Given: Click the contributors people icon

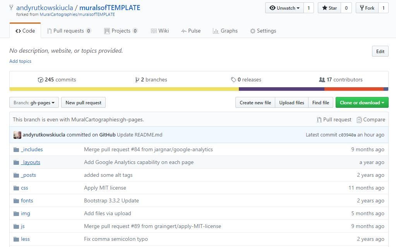Looking at the screenshot, I should point(322,80).
